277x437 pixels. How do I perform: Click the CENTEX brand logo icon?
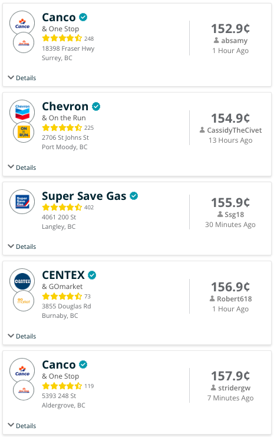22,281
